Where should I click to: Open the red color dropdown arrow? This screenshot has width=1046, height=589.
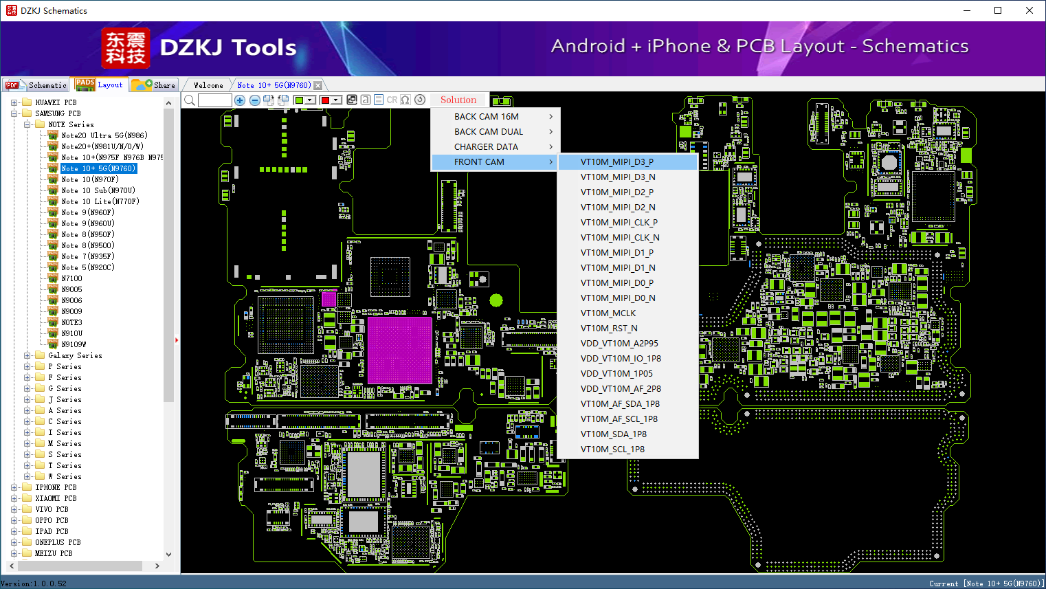336,100
